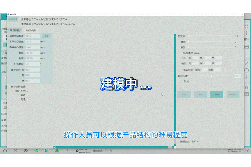Click the vertical teal scrollbar beside preview

click(x=175, y=90)
